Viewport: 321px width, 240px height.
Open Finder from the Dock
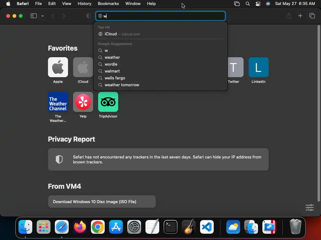point(25,227)
